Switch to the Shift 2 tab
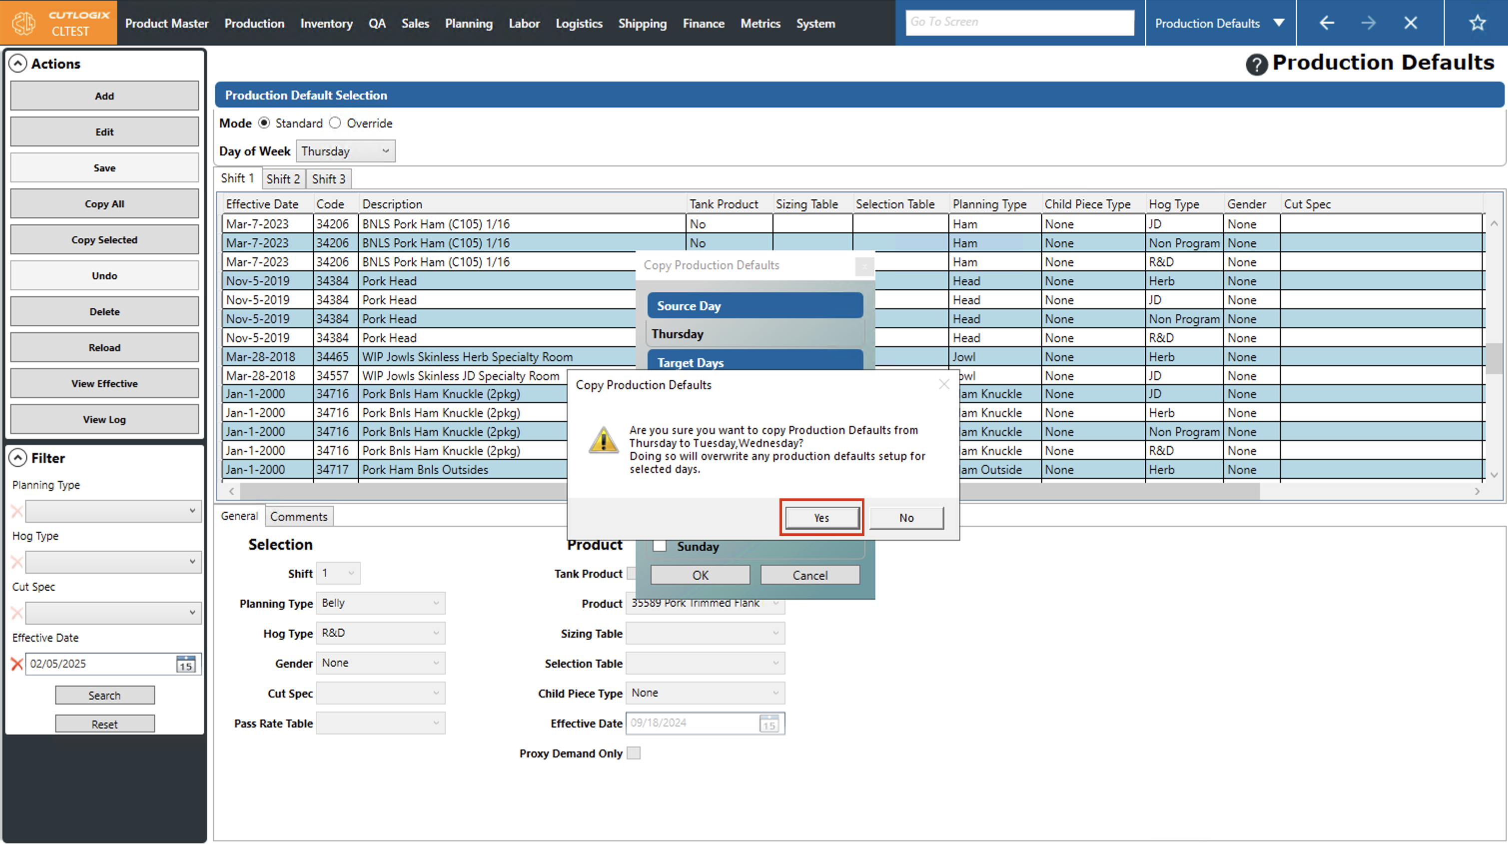The width and height of the screenshot is (1508, 844). click(x=283, y=179)
